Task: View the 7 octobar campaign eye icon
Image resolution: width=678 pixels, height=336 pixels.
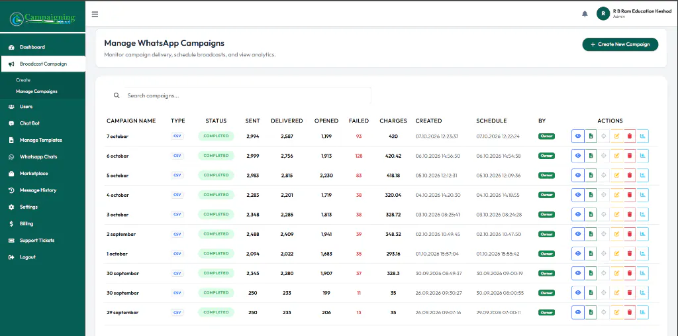Action: click(577, 136)
